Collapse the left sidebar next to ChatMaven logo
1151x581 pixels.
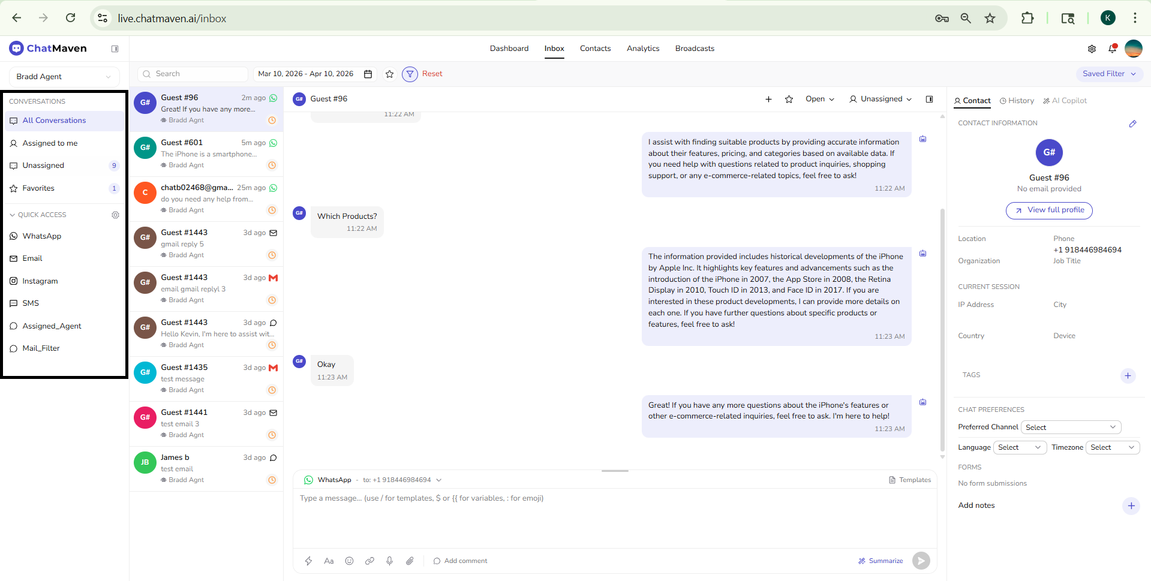pos(115,49)
